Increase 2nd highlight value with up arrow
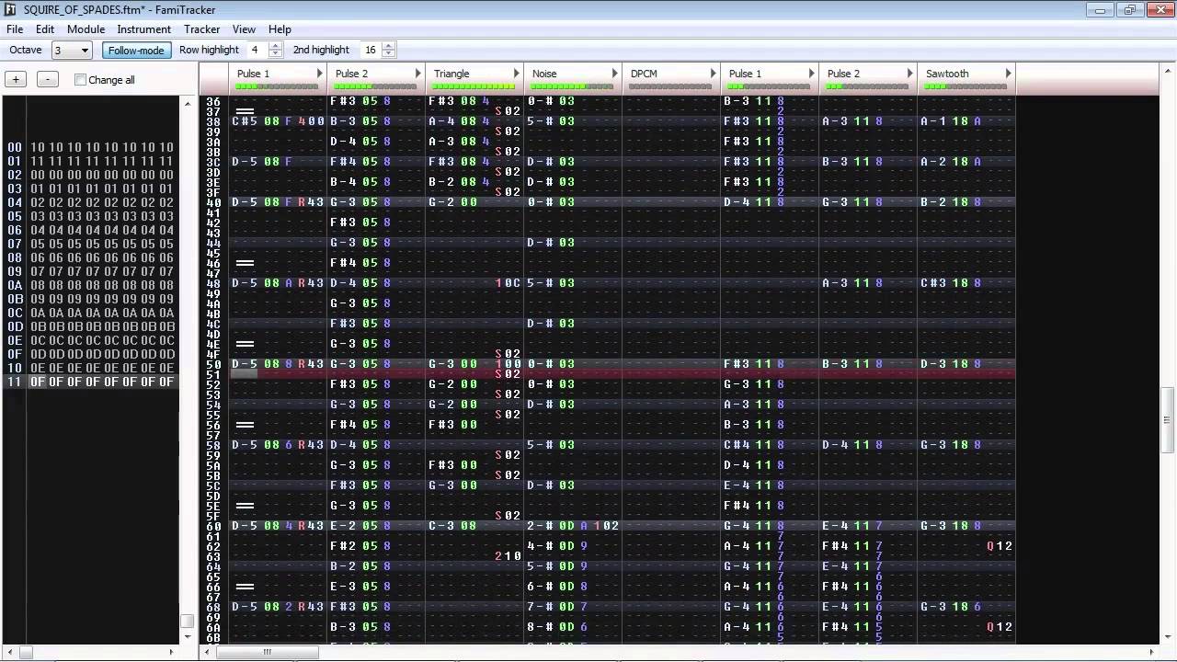Image resolution: width=1177 pixels, height=662 pixels. [389, 46]
